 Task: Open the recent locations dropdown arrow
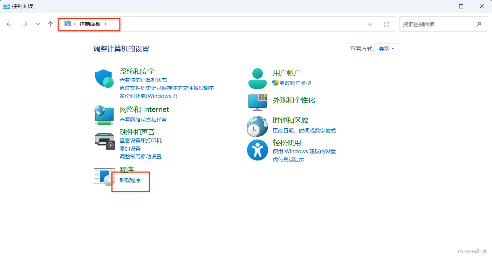[x=38, y=24]
